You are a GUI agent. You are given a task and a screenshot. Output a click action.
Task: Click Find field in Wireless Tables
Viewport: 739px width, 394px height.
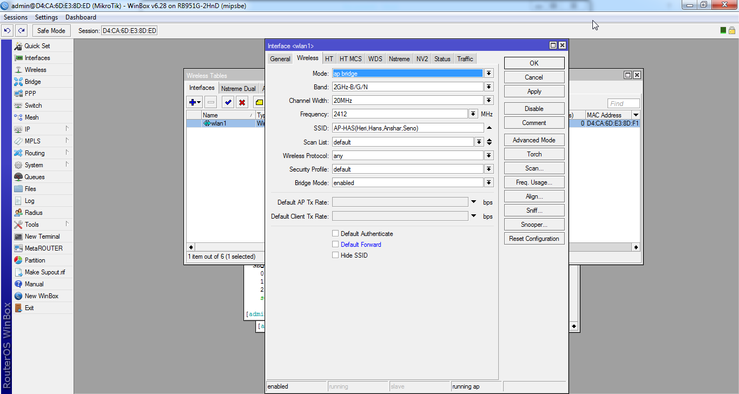pos(624,103)
